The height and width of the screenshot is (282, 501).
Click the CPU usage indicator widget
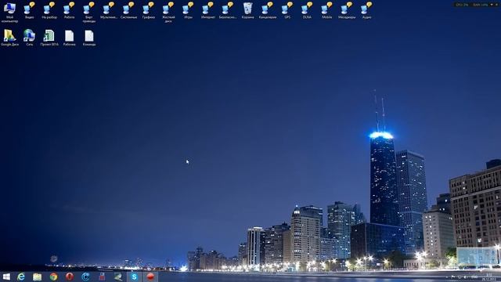point(462,5)
